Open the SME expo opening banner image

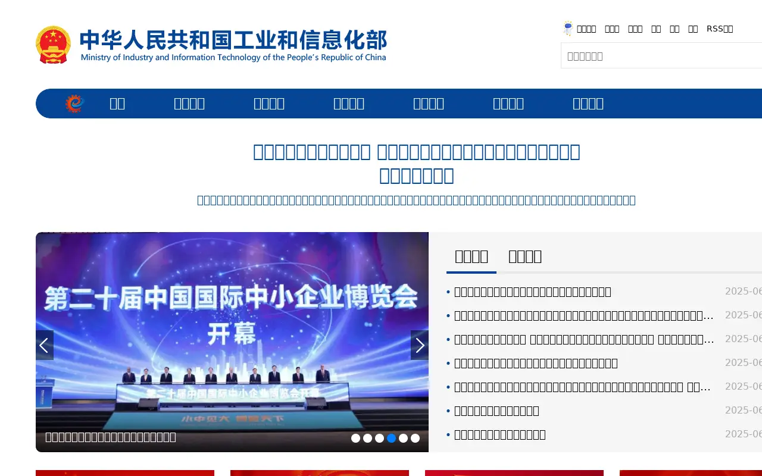232,342
